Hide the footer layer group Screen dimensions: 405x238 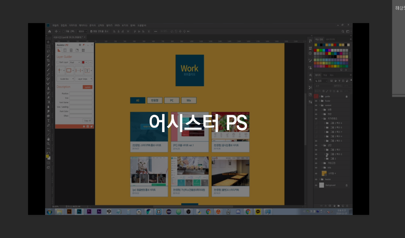pyautogui.click(x=316, y=101)
